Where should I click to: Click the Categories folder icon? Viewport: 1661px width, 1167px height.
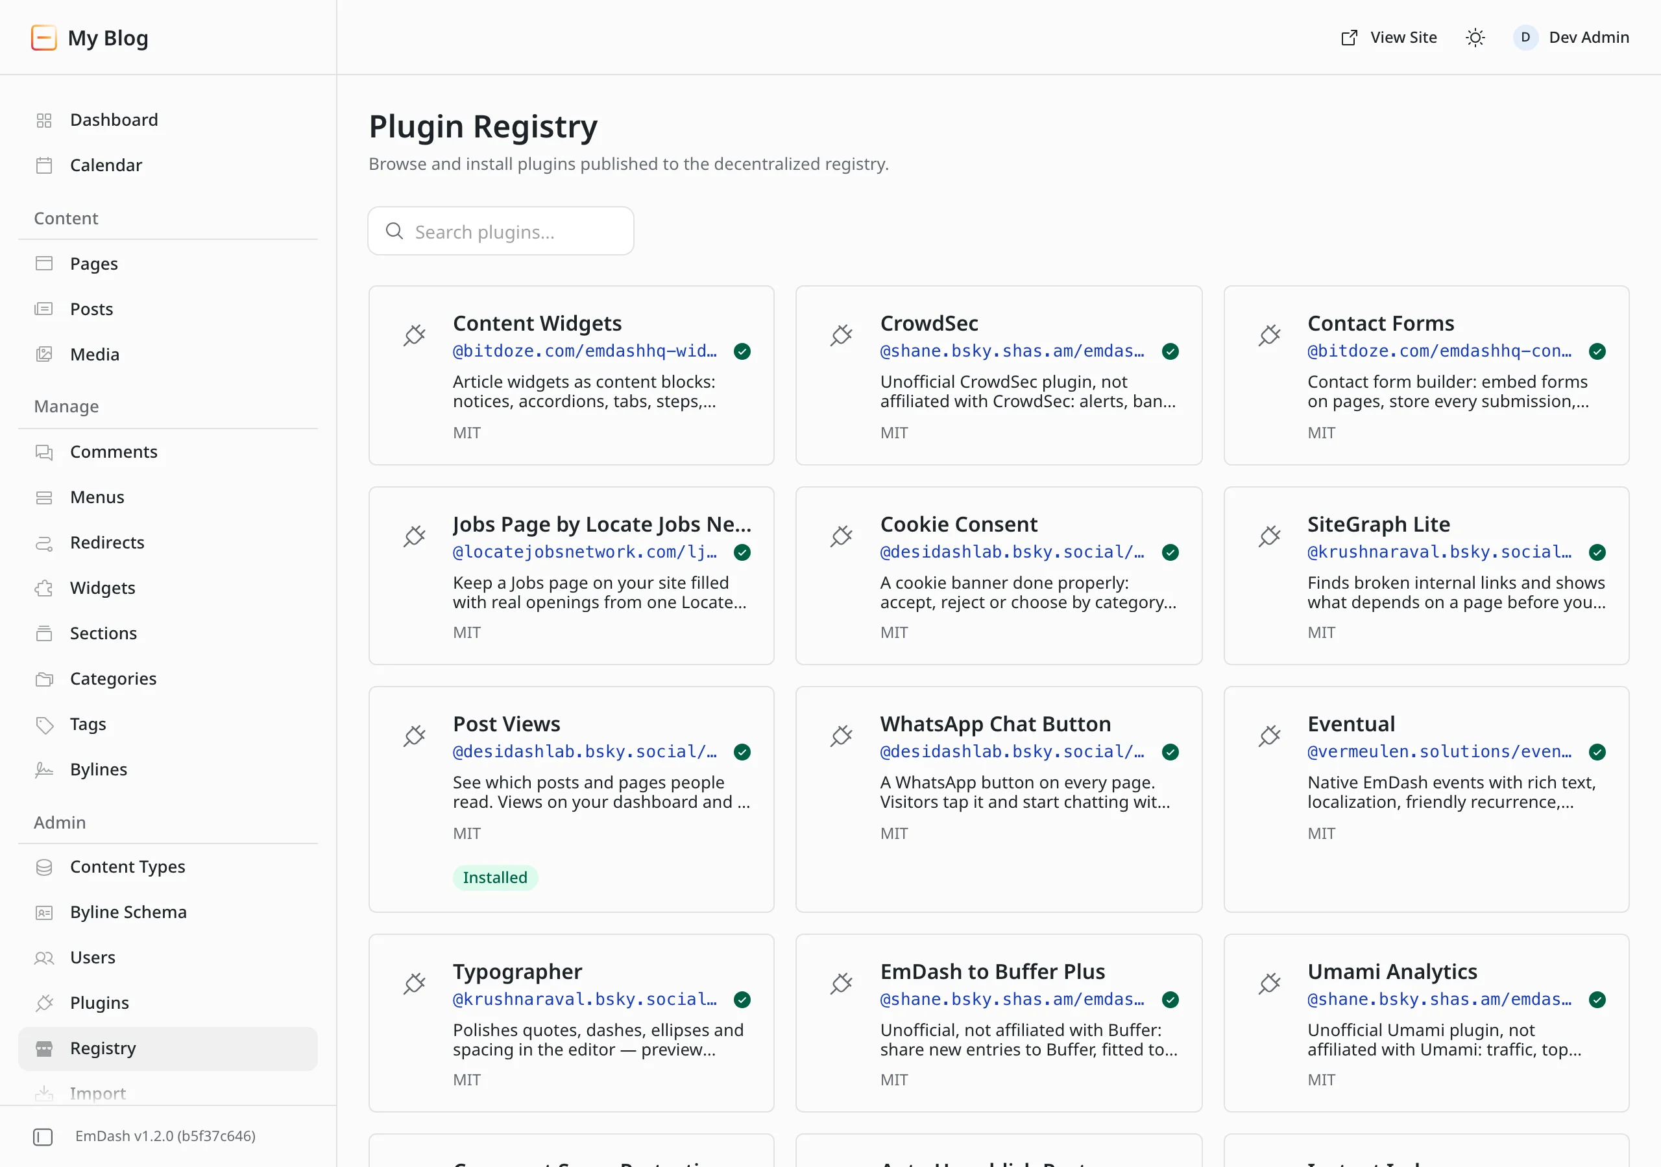(44, 679)
